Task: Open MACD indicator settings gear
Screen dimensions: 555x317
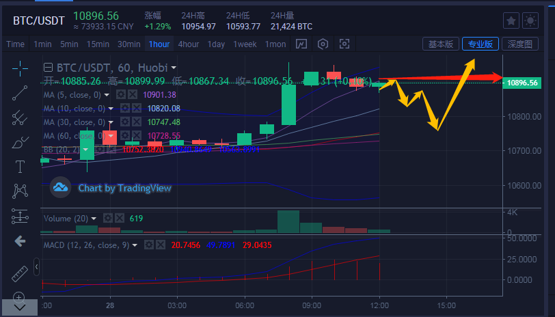Action: pyautogui.click(x=149, y=245)
